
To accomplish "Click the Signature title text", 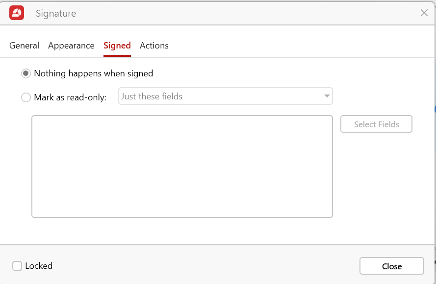I will (x=56, y=13).
